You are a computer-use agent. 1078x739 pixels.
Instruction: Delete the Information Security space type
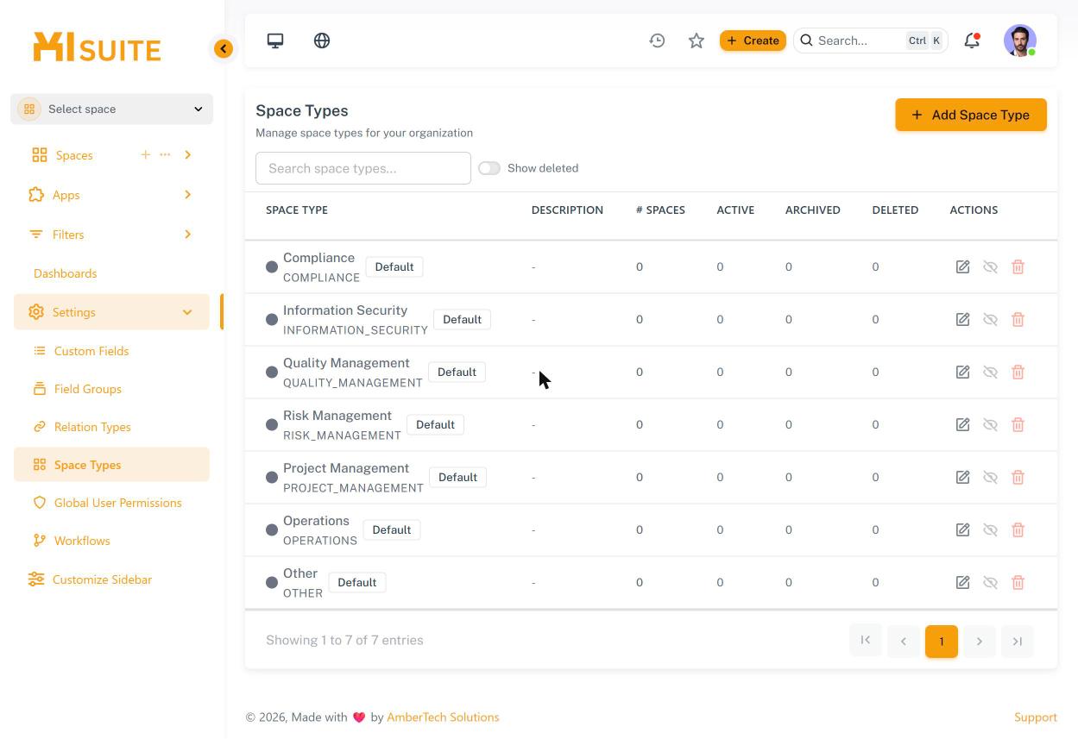point(1018,320)
